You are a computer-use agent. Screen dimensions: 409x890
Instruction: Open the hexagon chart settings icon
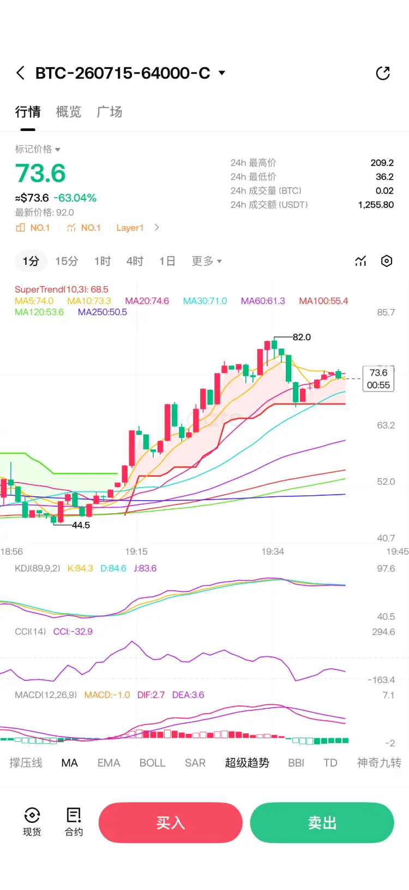(x=387, y=261)
